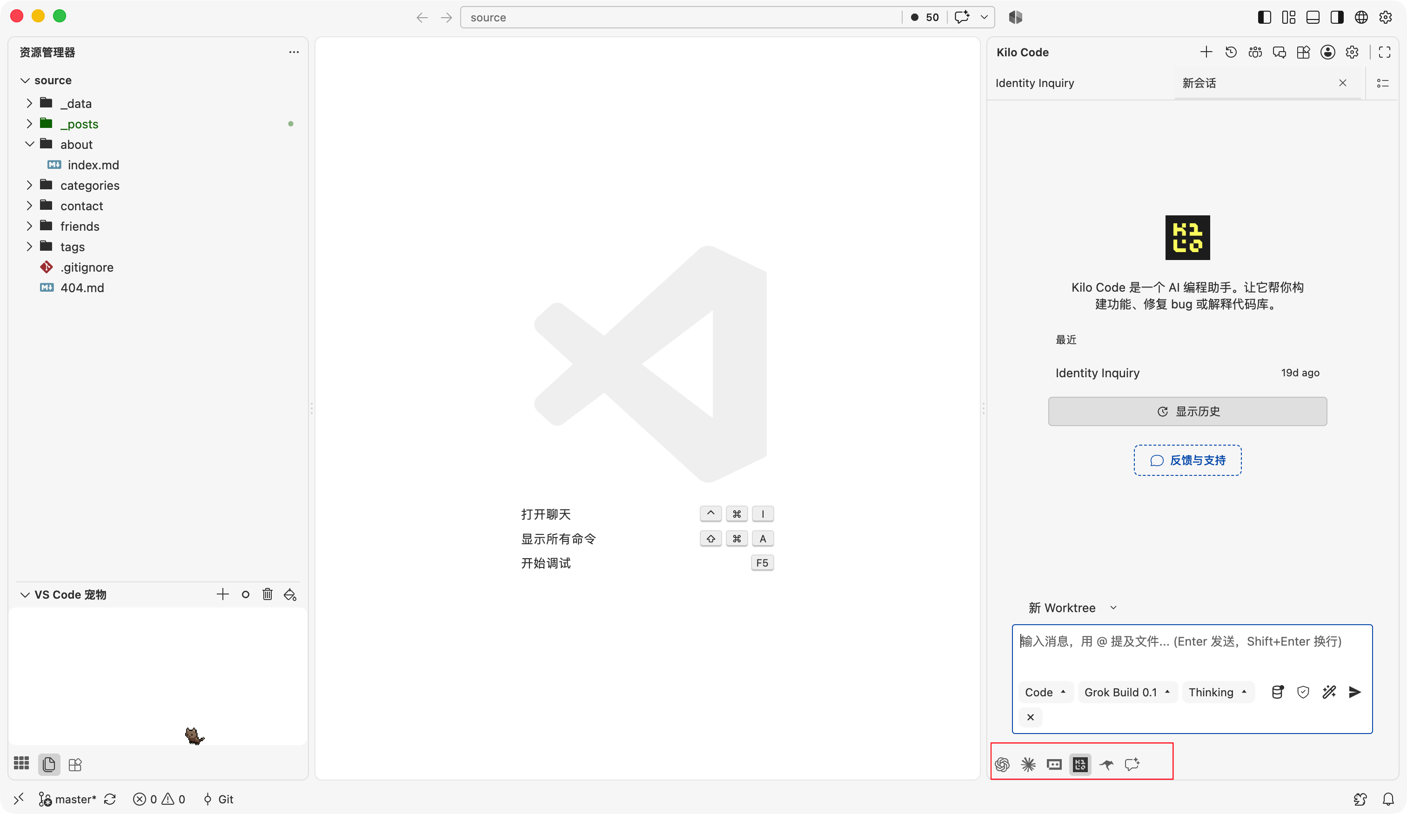Add a new pet in VS Code 宠物 panel
Screen dimensions: 1407x814
223,594
